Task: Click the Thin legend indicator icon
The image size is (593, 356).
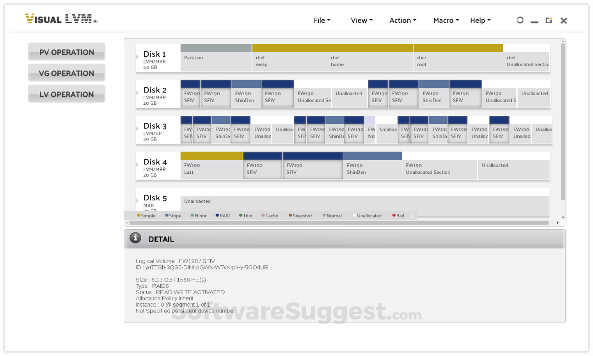Action: click(x=240, y=216)
